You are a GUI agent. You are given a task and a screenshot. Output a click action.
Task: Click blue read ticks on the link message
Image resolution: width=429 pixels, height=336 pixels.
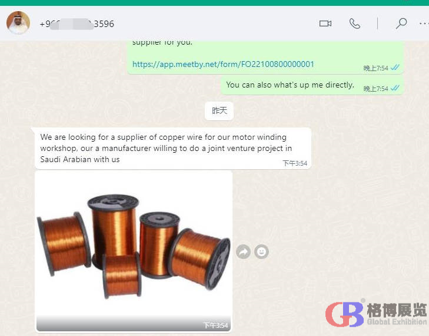pos(395,68)
